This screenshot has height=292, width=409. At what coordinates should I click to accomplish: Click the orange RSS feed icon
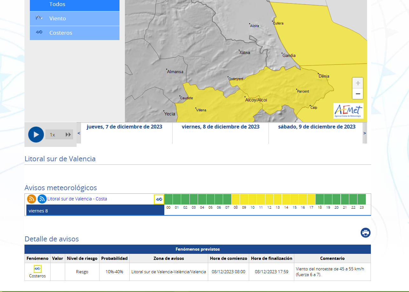coord(31,199)
